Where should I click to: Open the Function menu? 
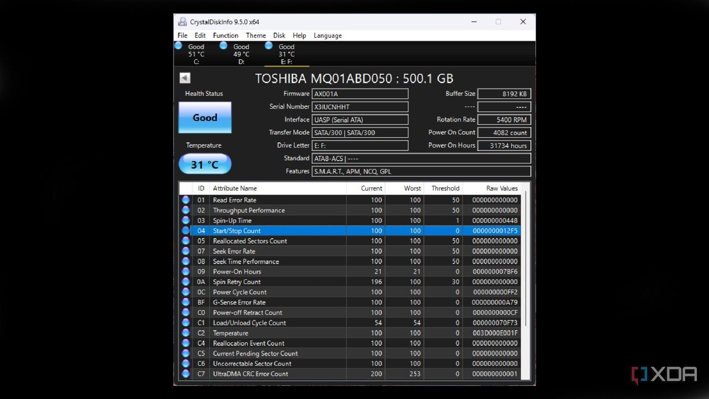225,35
